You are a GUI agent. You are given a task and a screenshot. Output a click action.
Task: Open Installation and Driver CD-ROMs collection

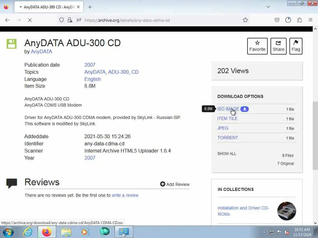[243, 211]
